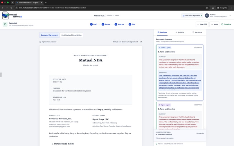This screenshot has width=234, height=146.
Task: Click the browser address bar URL
Action: (52, 8)
